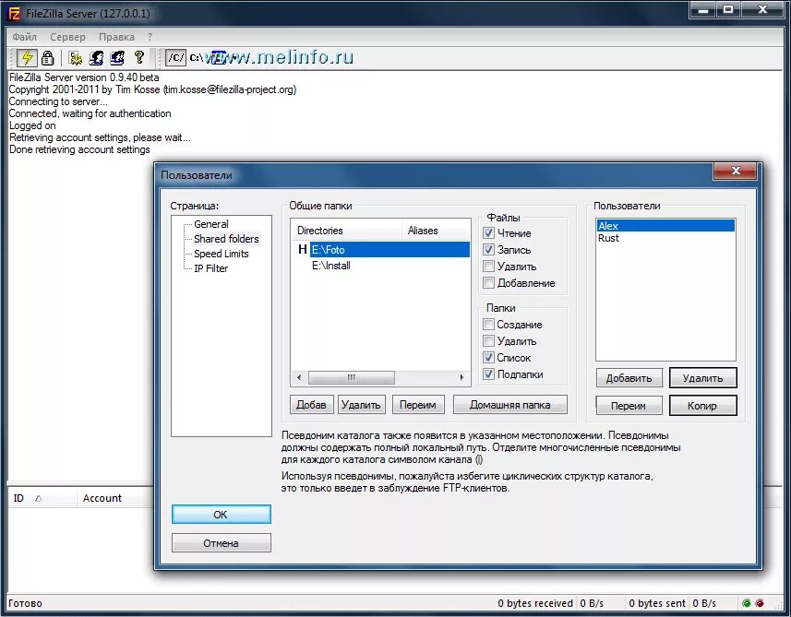The image size is (791, 617).
Task: Click the 'Connecting to server...' log line
Action: 58,101
